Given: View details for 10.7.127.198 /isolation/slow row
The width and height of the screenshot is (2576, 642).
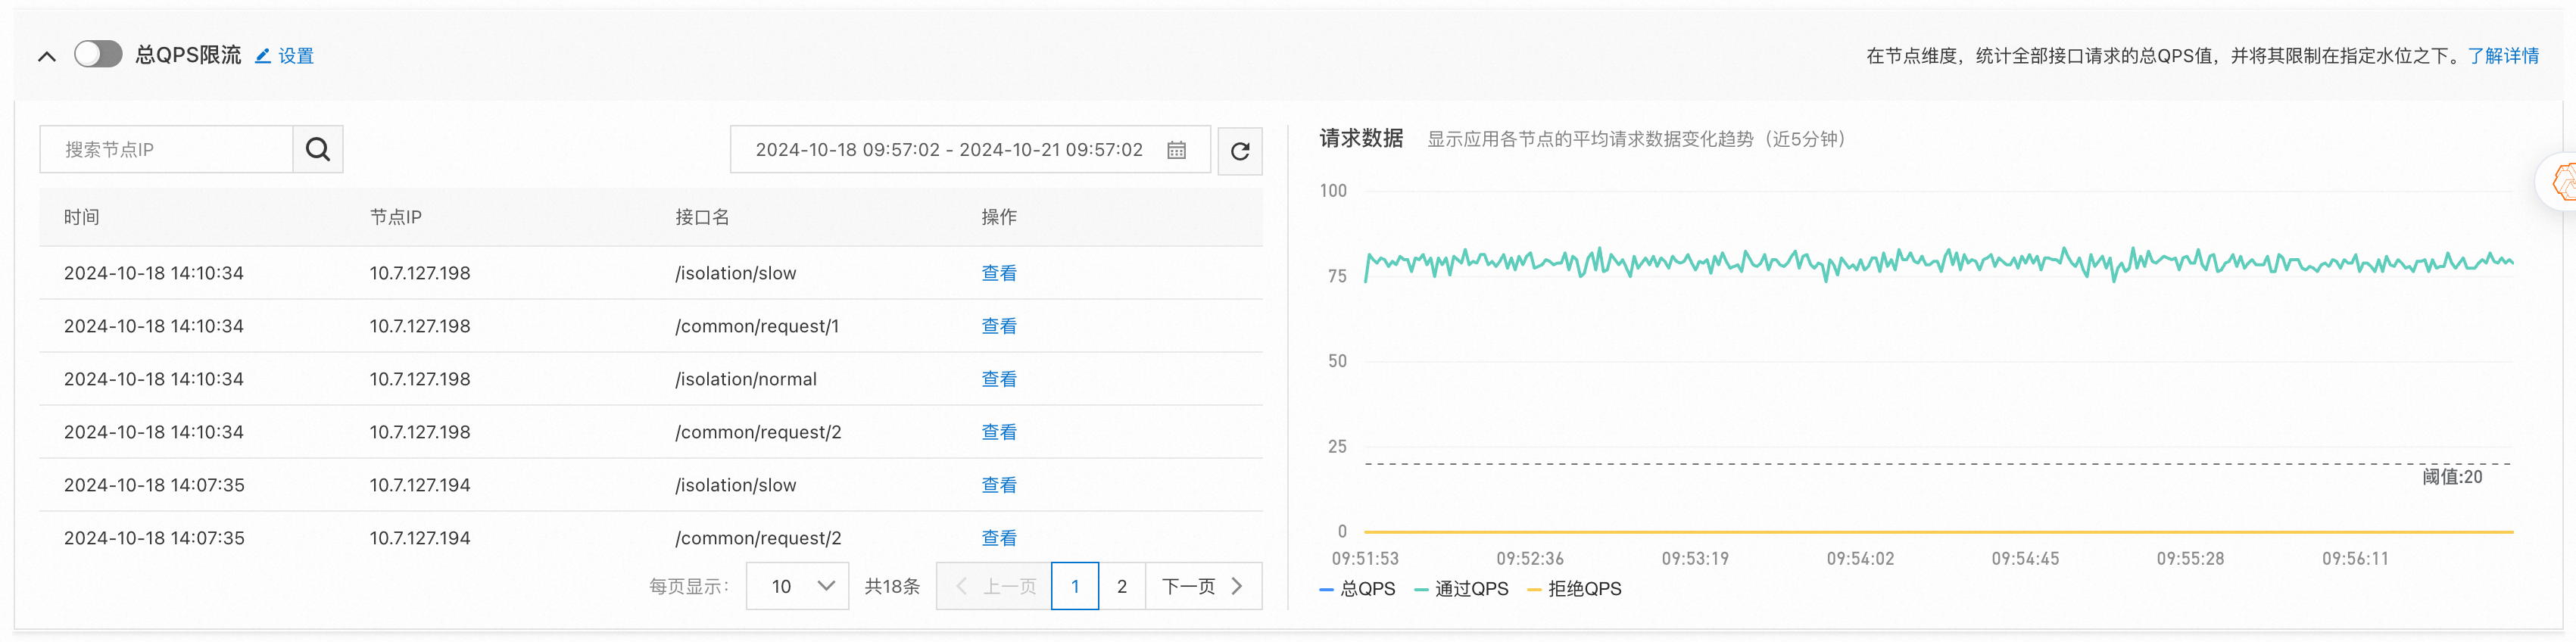Looking at the screenshot, I should (999, 273).
